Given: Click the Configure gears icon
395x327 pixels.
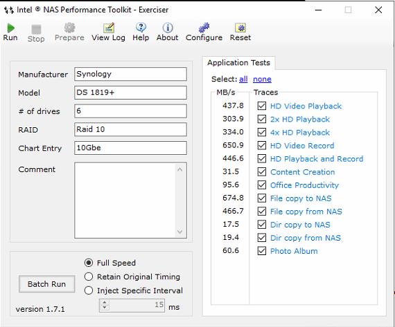Looking at the screenshot, I should click(x=204, y=28).
